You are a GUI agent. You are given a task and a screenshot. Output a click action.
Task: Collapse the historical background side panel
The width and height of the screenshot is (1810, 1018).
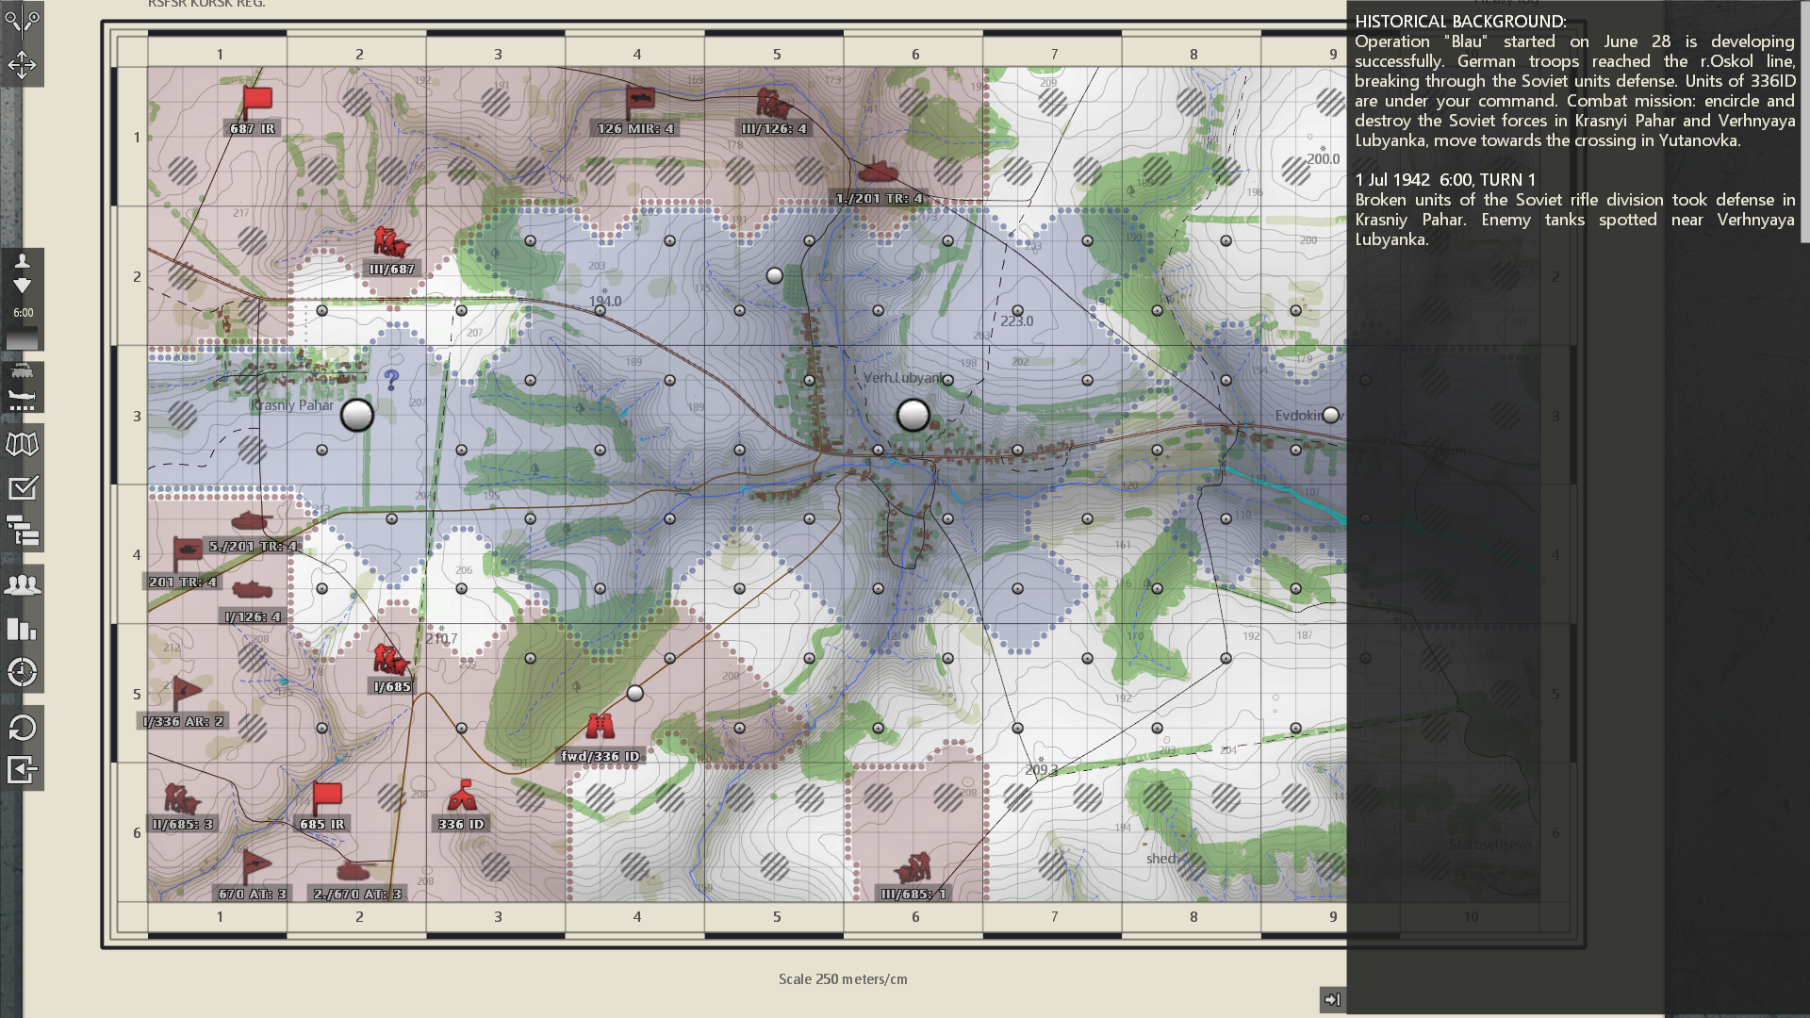[1331, 999]
